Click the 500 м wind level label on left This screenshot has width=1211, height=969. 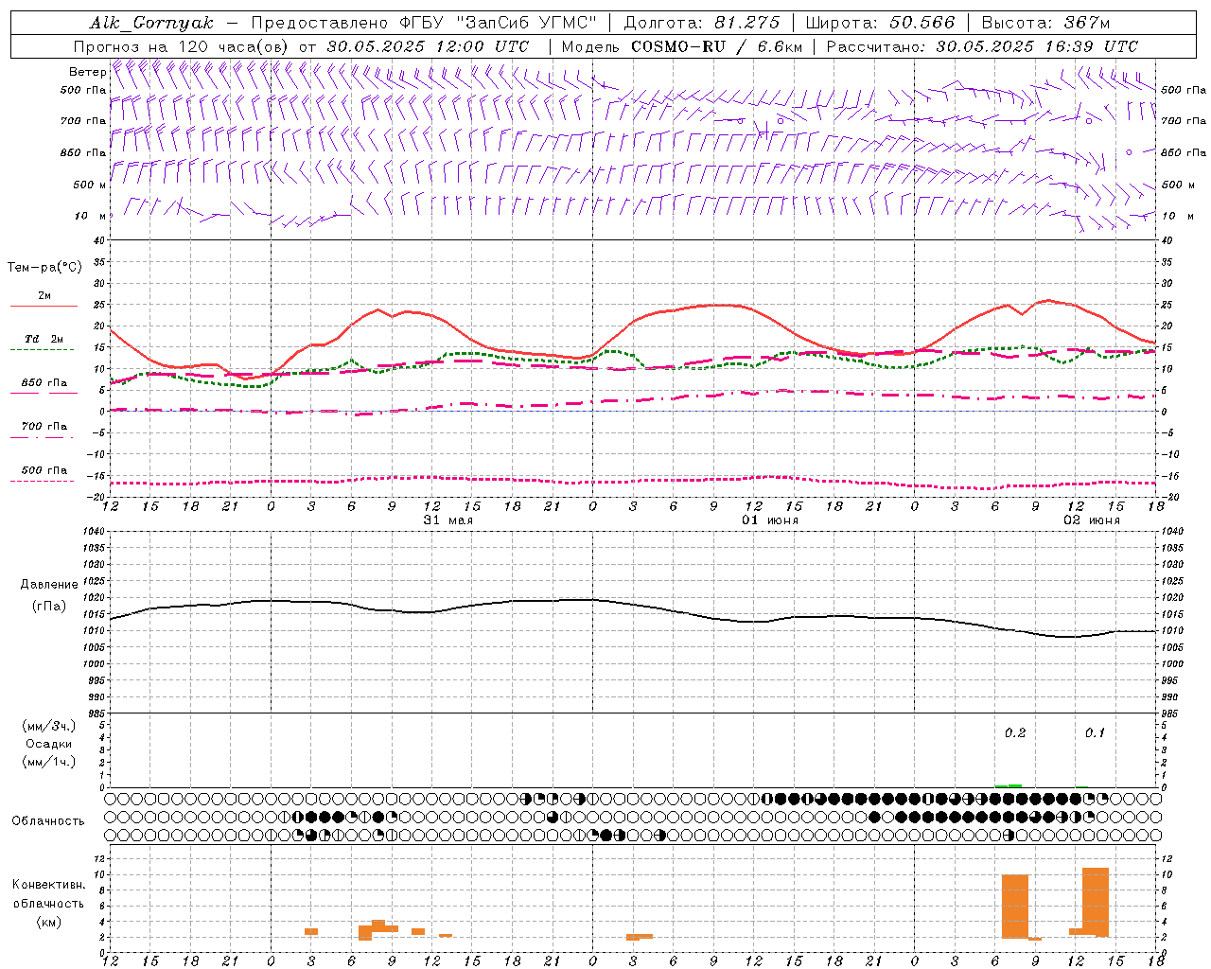coord(89,185)
